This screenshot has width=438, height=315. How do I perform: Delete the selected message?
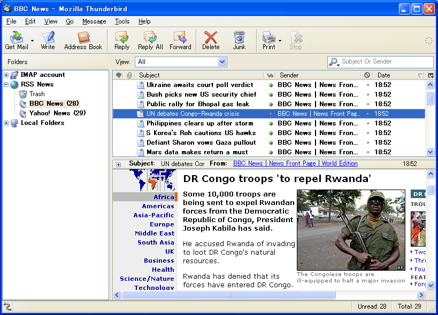coord(211,40)
